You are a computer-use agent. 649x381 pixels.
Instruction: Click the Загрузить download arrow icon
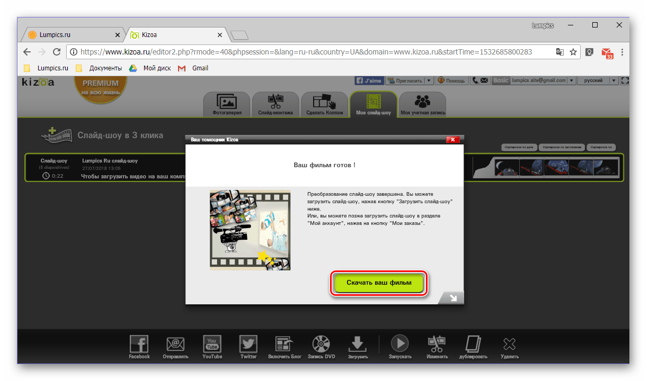pyautogui.click(x=358, y=344)
